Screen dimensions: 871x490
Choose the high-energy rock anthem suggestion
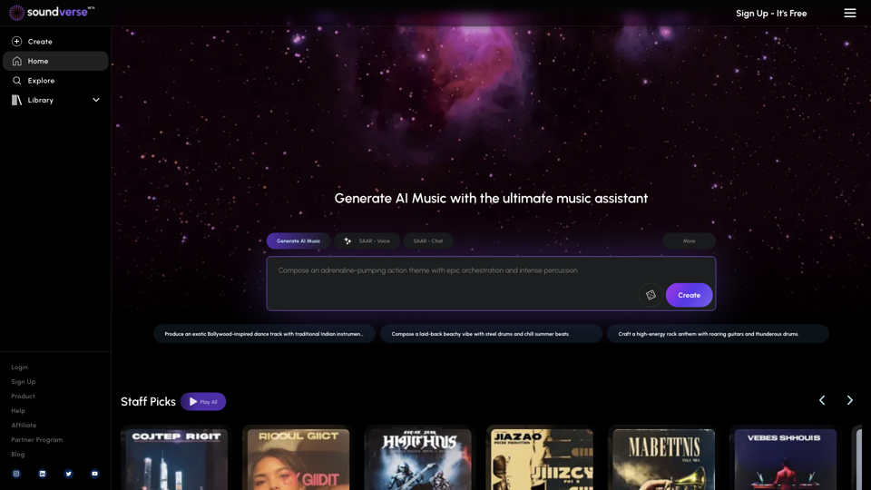pos(718,334)
